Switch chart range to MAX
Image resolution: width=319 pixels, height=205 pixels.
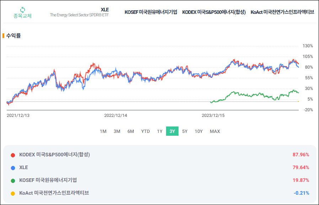tap(215, 131)
